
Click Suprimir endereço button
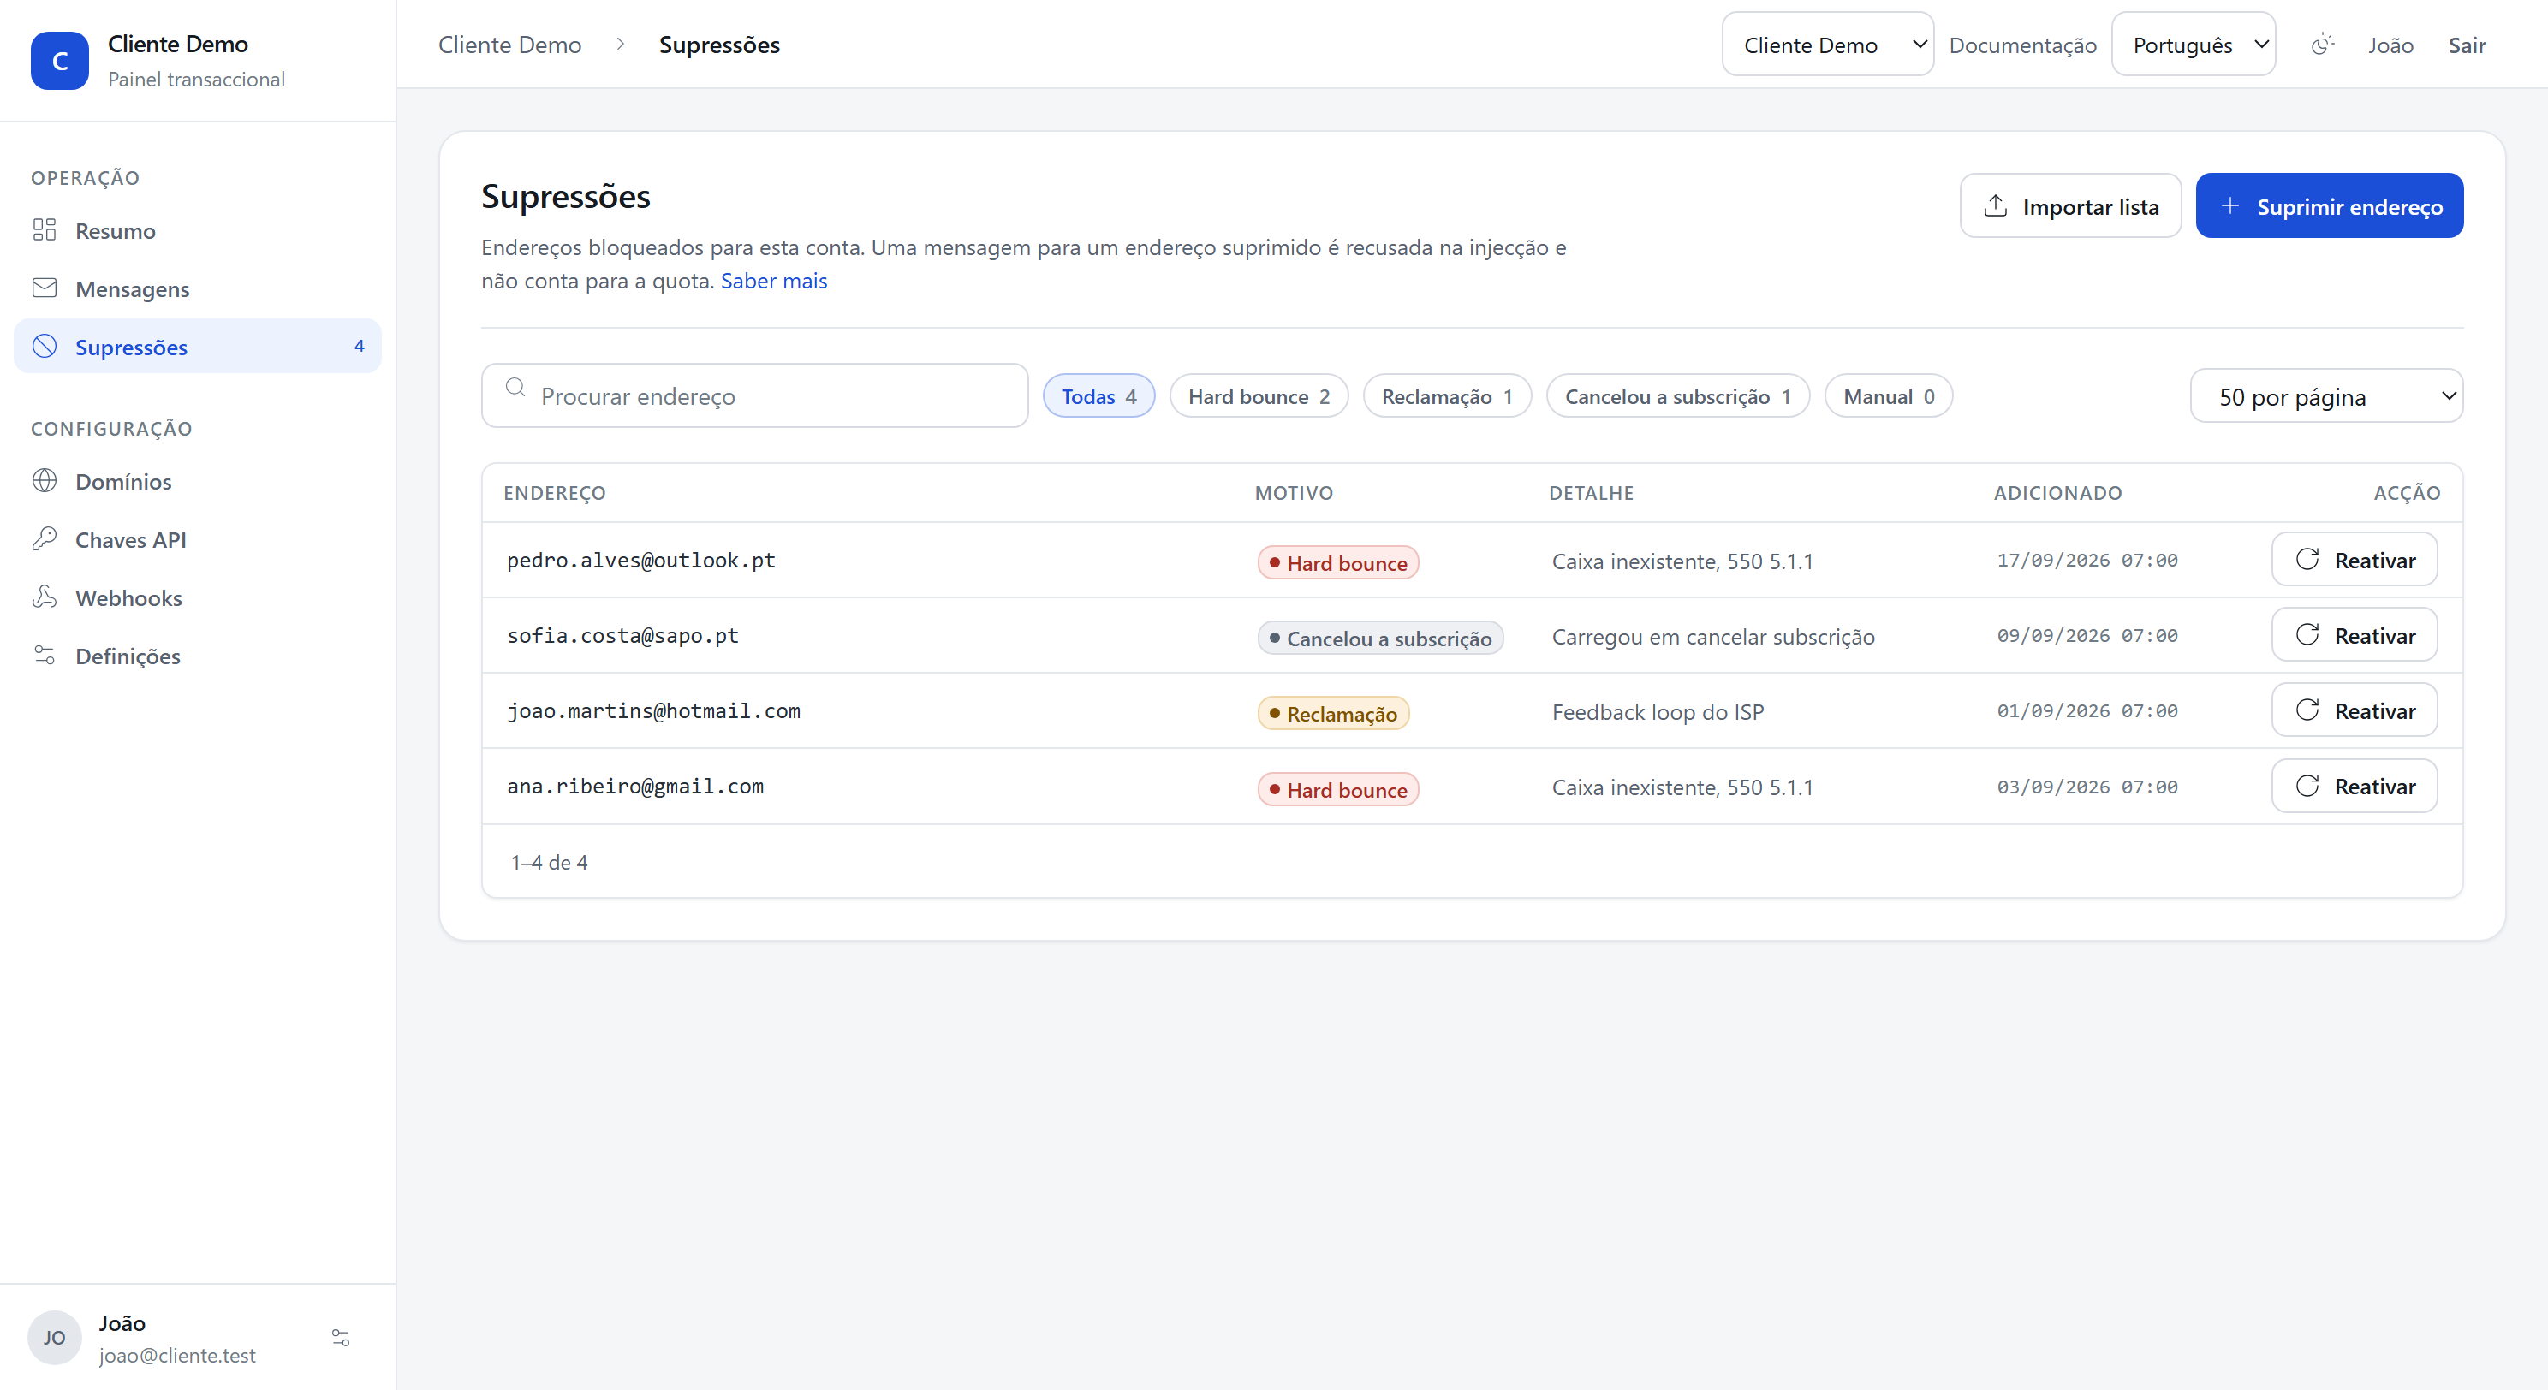2329,205
